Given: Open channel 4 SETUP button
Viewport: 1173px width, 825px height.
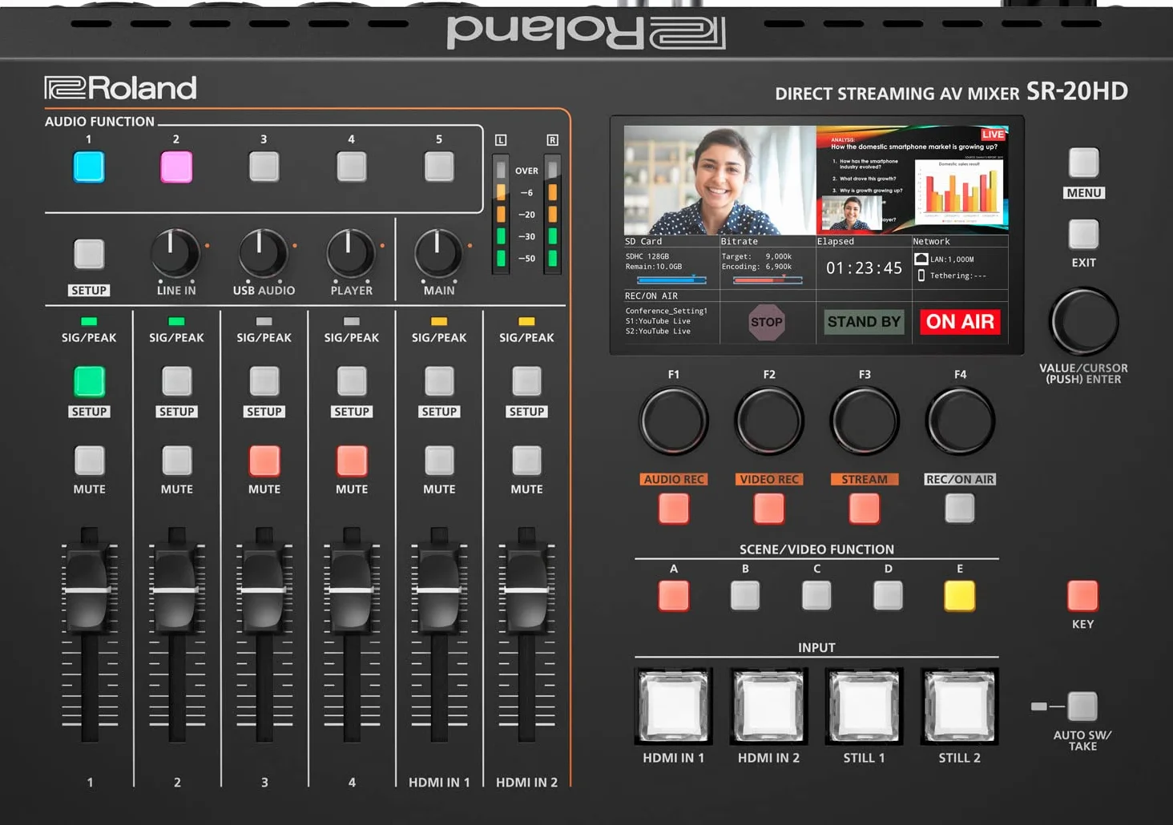Looking at the screenshot, I should click(351, 381).
